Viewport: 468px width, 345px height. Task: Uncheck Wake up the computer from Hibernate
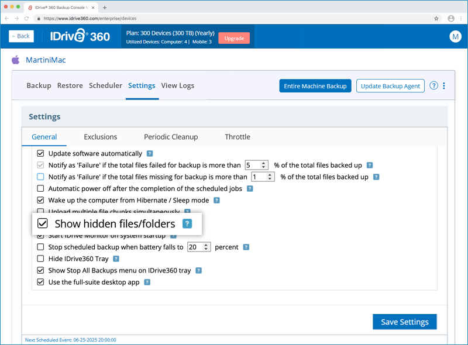pyautogui.click(x=40, y=200)
